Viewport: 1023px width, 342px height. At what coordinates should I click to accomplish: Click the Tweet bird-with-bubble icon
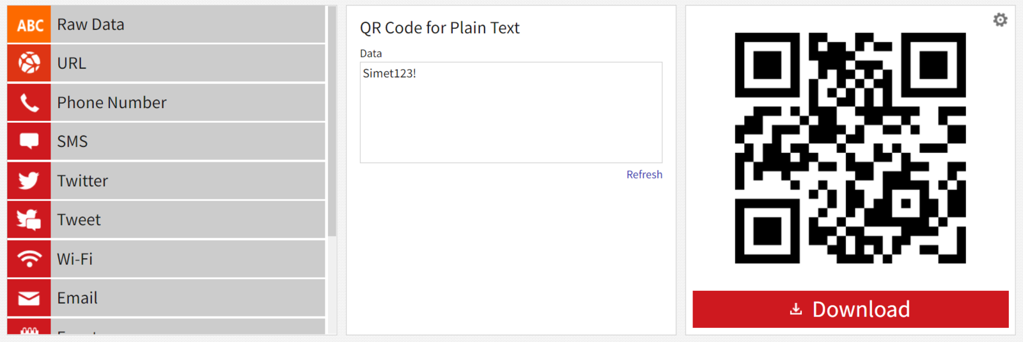click(29, 220)
